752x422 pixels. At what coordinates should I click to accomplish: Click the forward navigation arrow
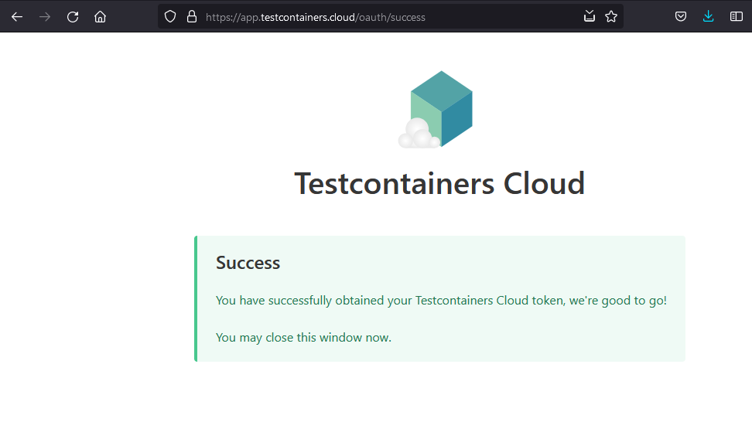pyautogui.click(x=45, y=16)
